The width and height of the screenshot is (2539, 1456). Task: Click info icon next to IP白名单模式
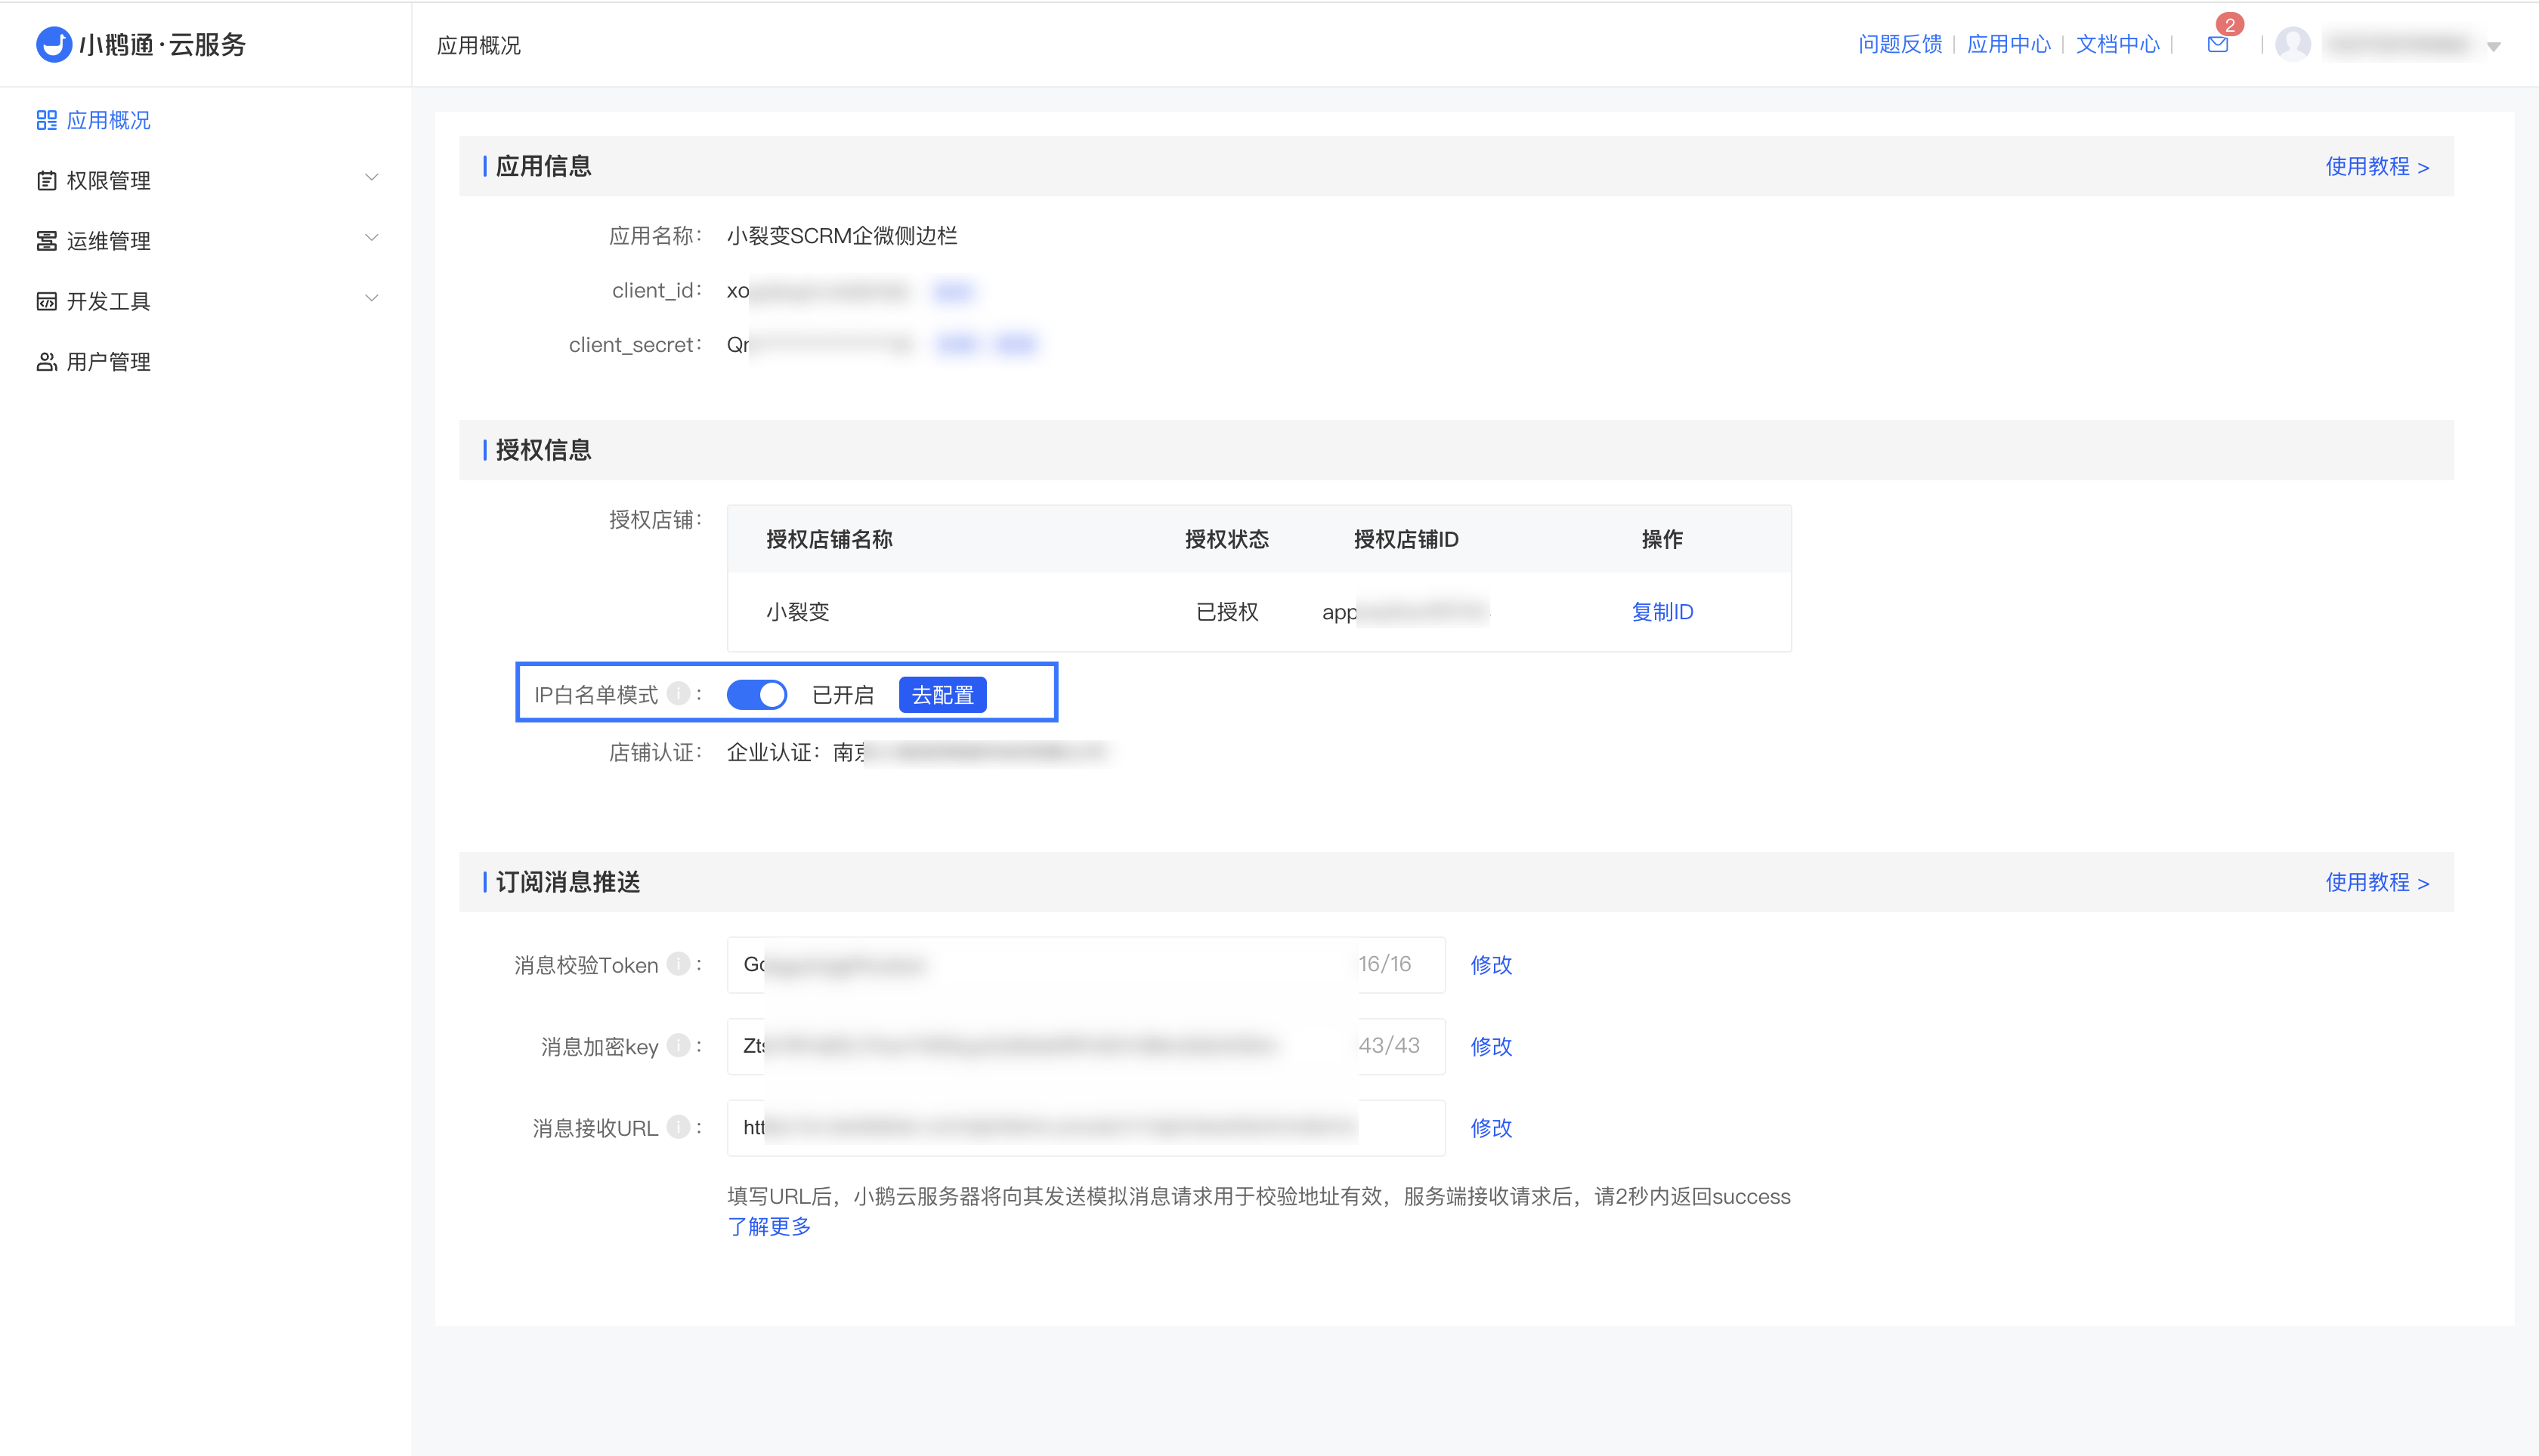(679, 693)
